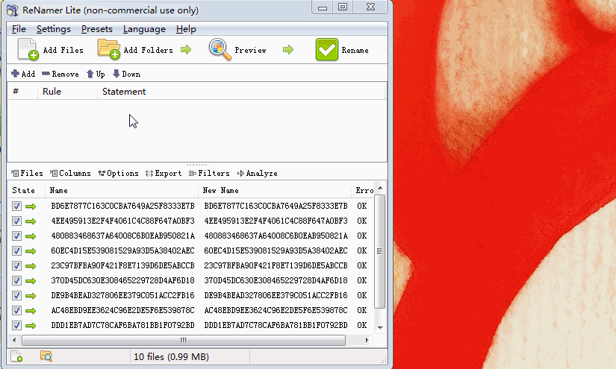616x369 pixels.
Task: Click scroll up arrow in file list
Action: coord(380,188)
